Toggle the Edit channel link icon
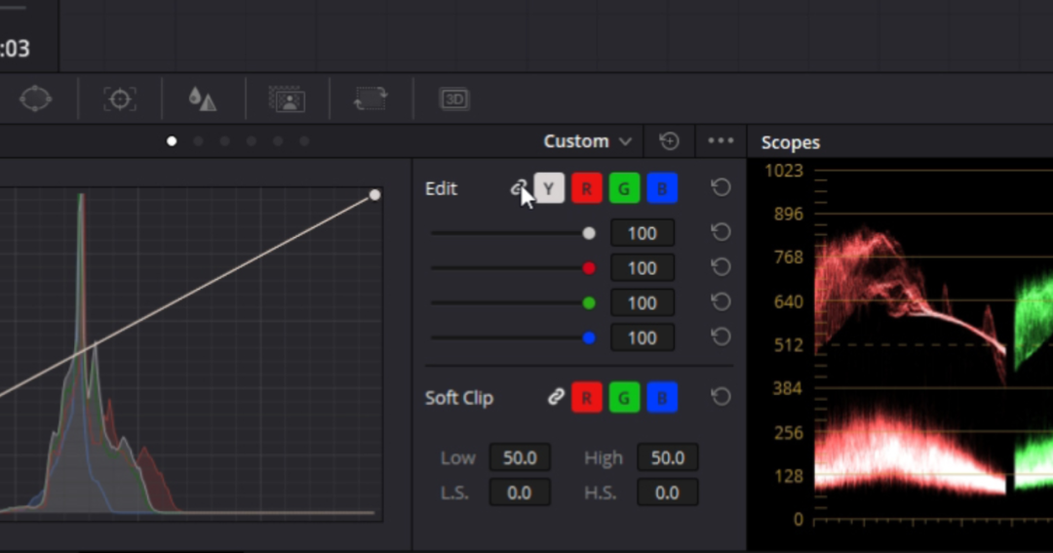Screen dimensions: 1053x553 pos(519,188)
